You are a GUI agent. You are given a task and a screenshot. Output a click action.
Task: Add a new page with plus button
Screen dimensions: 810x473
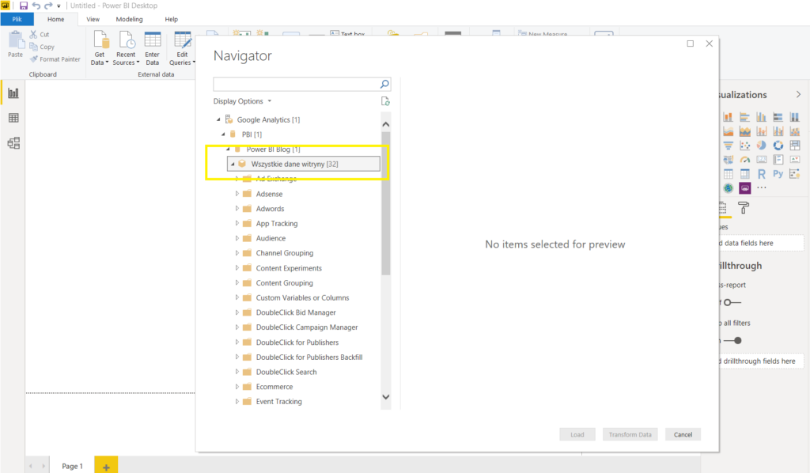pos(106,466)
